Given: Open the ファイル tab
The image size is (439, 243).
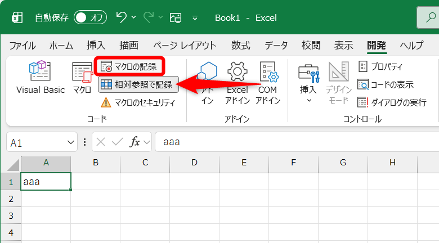Looking at the screenshot, I should (23, 45).
